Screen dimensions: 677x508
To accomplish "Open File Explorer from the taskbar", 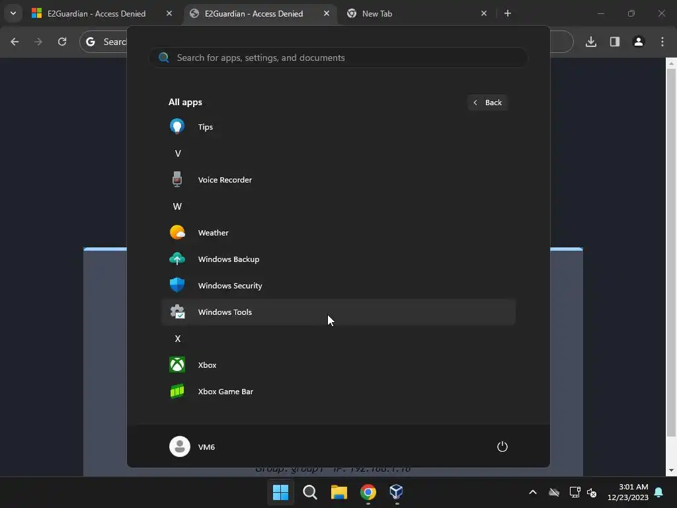I will pyautogui.click(x=339, y=491).
